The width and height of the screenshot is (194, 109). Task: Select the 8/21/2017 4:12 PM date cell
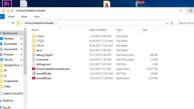pos(100,69)
